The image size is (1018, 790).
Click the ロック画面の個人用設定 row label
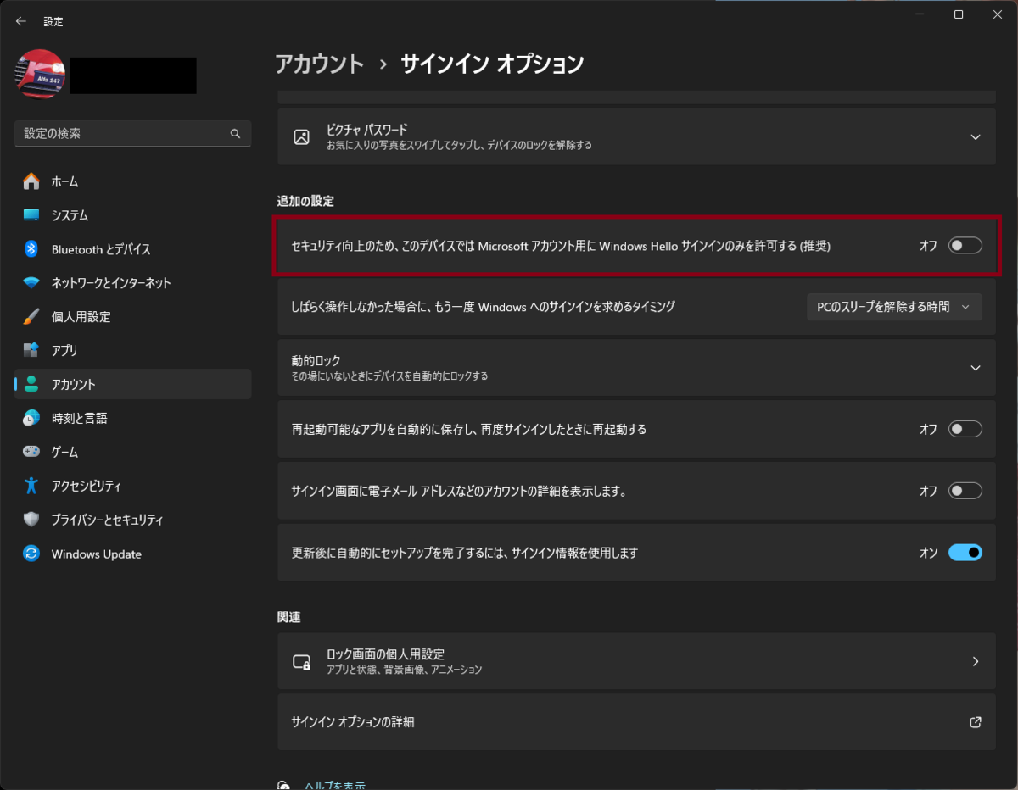coord(385,654)
